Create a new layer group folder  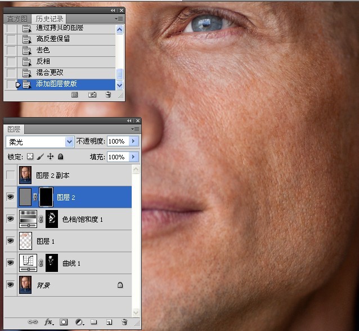[x=94, y=322]
